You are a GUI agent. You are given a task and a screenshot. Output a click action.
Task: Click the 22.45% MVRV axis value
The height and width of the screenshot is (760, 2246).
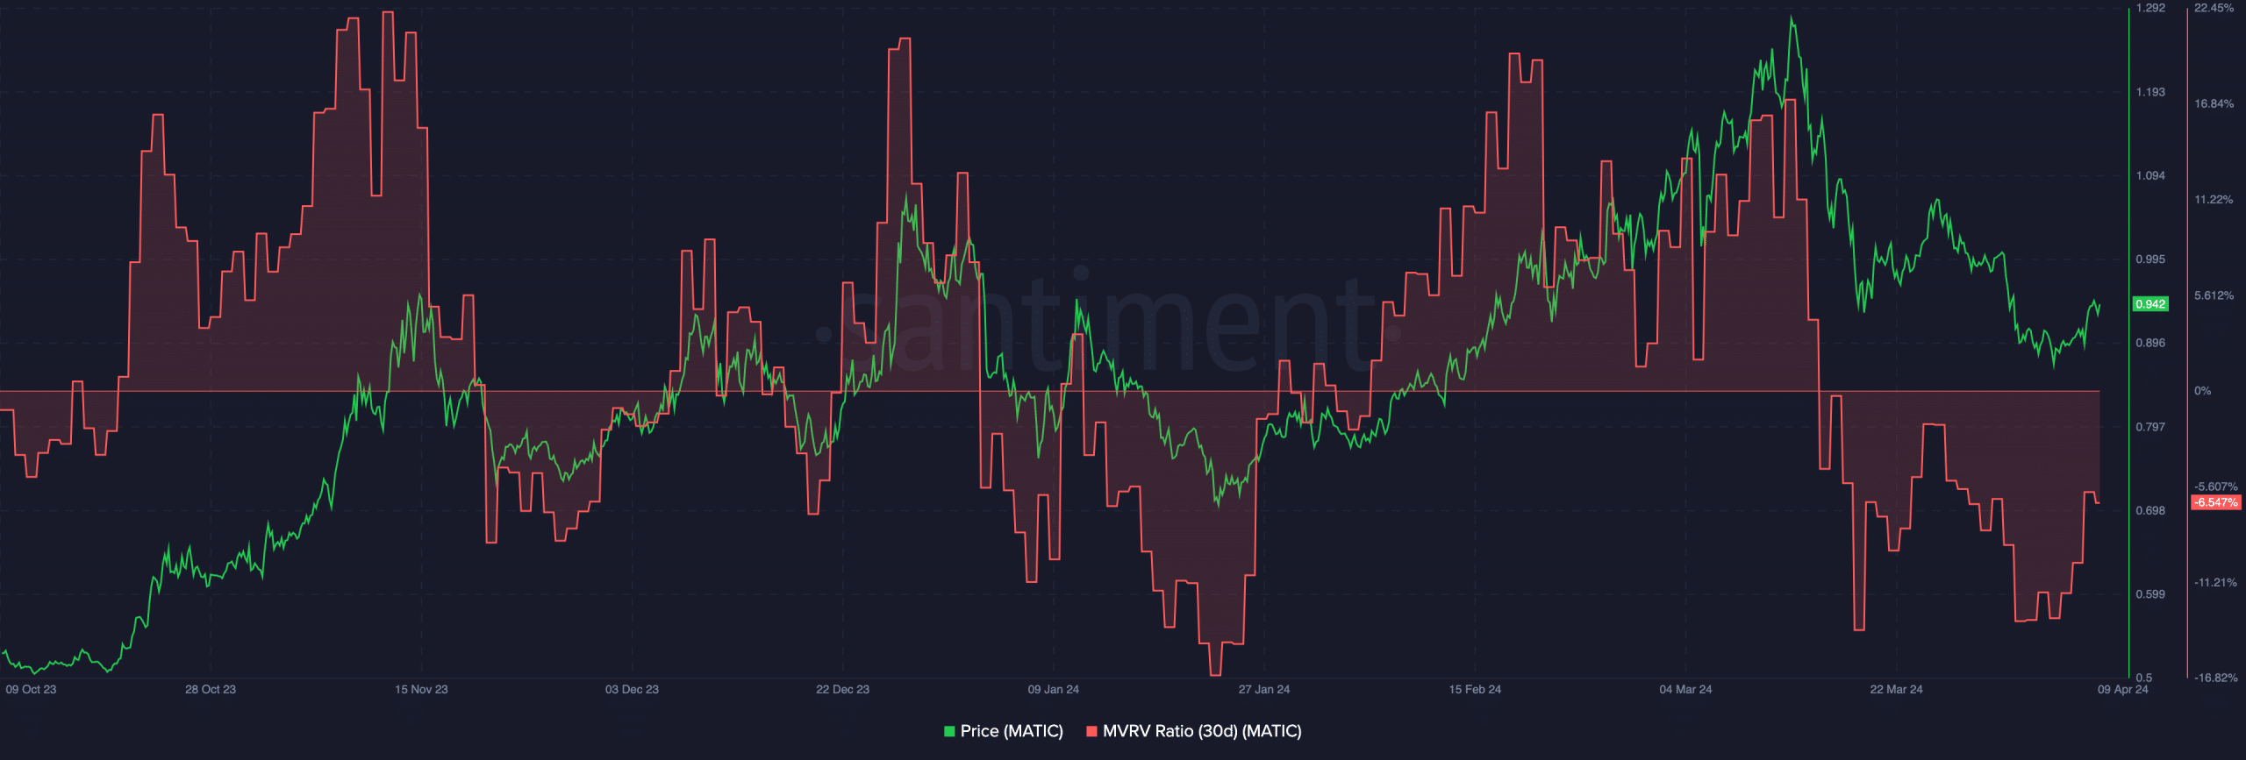(x=2214, y=8)
